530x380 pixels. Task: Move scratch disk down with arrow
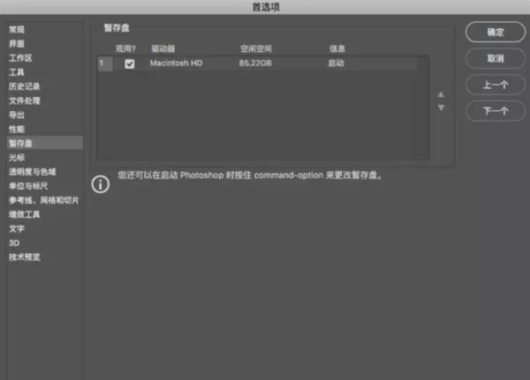pyautogui.click(x=441, y=108)
